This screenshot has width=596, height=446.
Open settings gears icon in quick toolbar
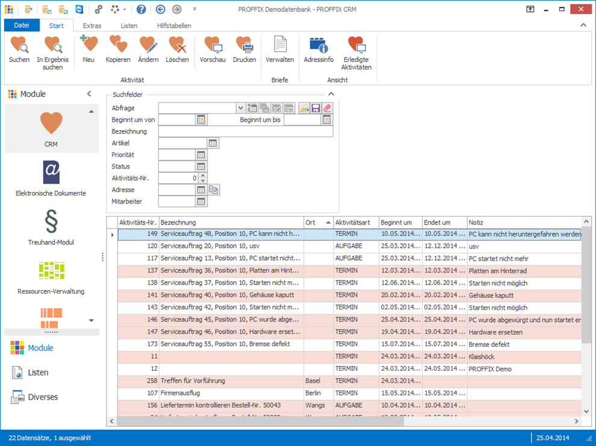pos(99,9)
